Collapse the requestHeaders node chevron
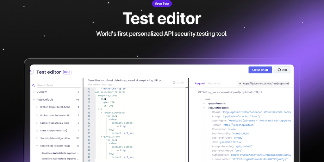This screenshot has width=324, height=162. click(204, 108)
